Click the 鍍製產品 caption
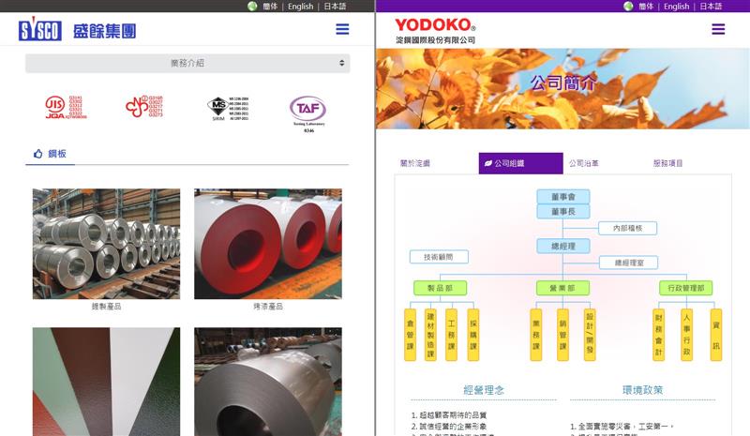The height and width of the screenshot is (436, 750). (106, 307)
